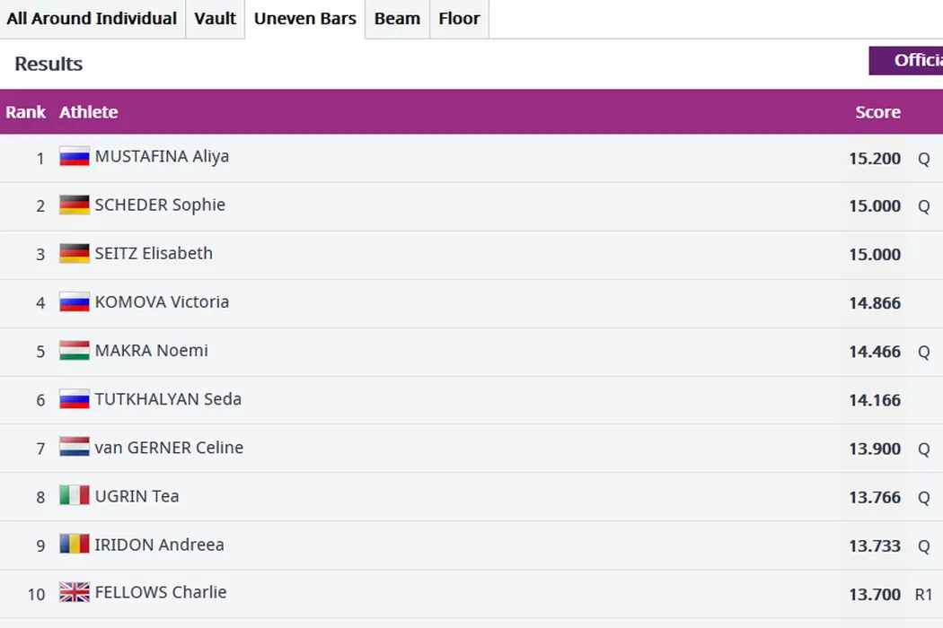Viewport: 943px width, 628px height.
Task: Switch to the All Around Individual tab
Action: [x=92, y=19]
